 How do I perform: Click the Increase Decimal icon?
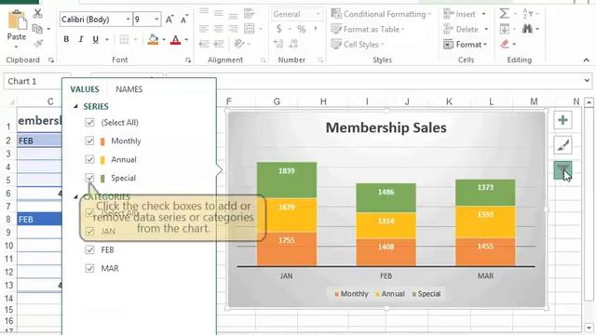[x=278, y=44]
